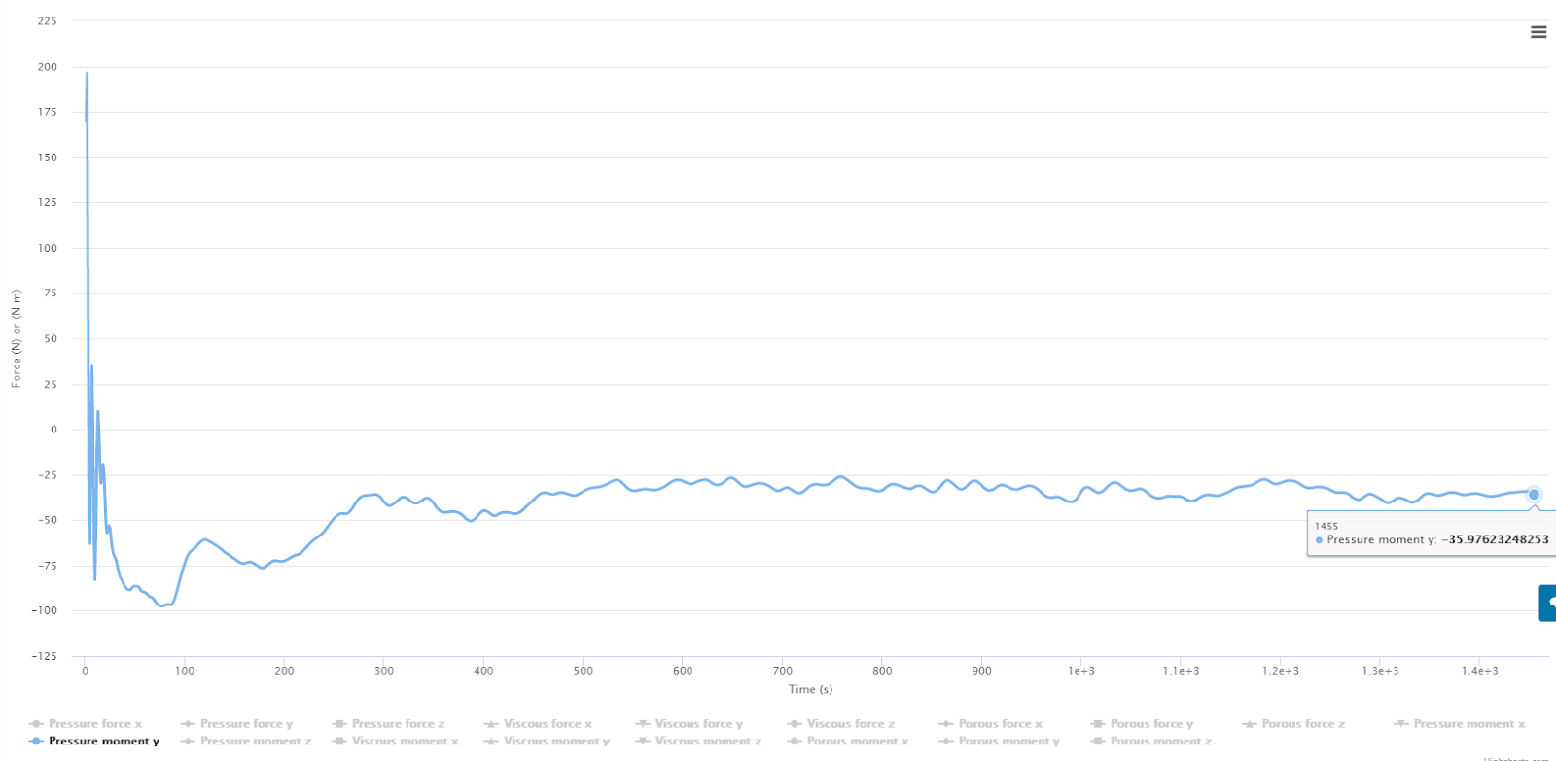Show the Pressure moment z series

(x=256, y=741)
